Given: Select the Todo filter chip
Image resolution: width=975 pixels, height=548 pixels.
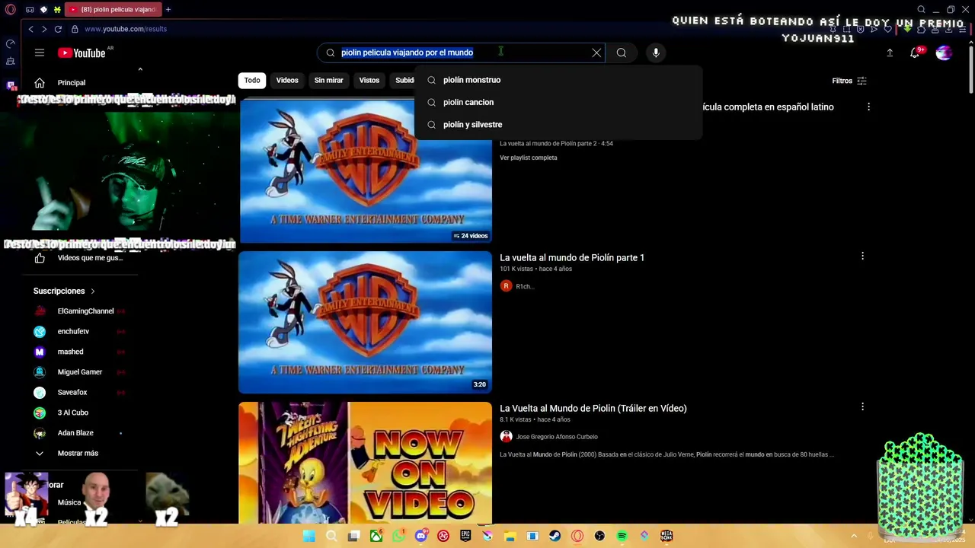Looking at the screenshot, I should pyautogui.click(x=252, y=80).
